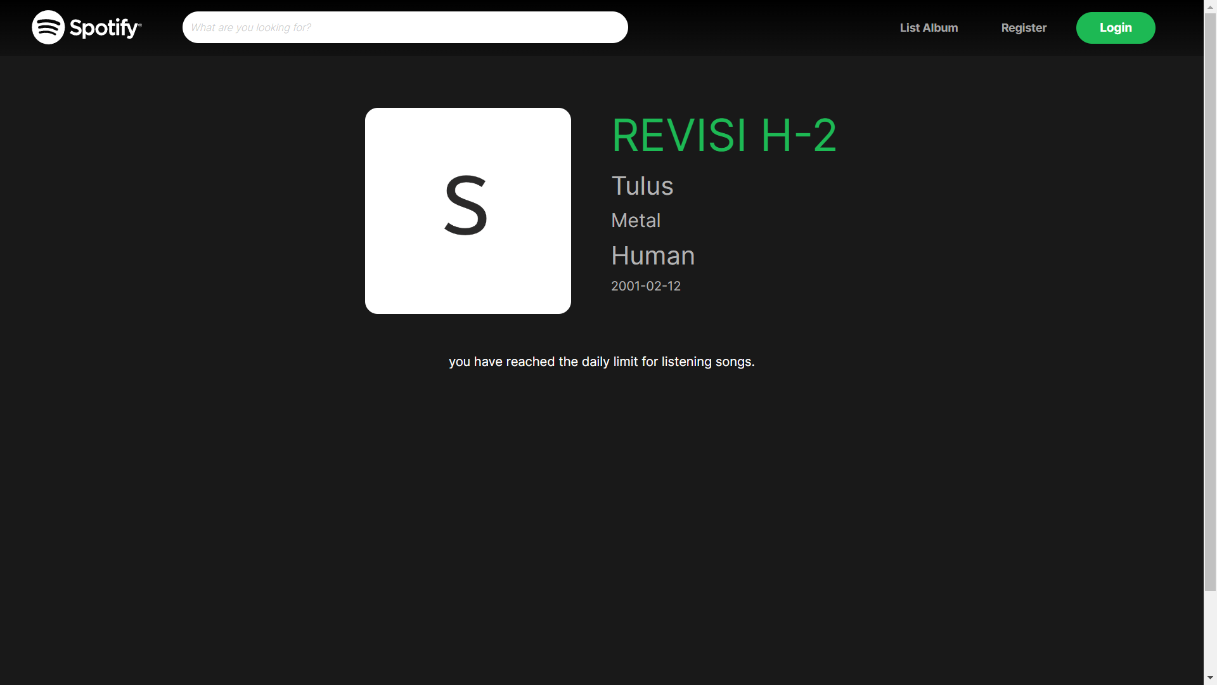Click the dark header bar background
Viewport: 1217px width, 685px height.
pyautogui.click(x=761, y=28)
